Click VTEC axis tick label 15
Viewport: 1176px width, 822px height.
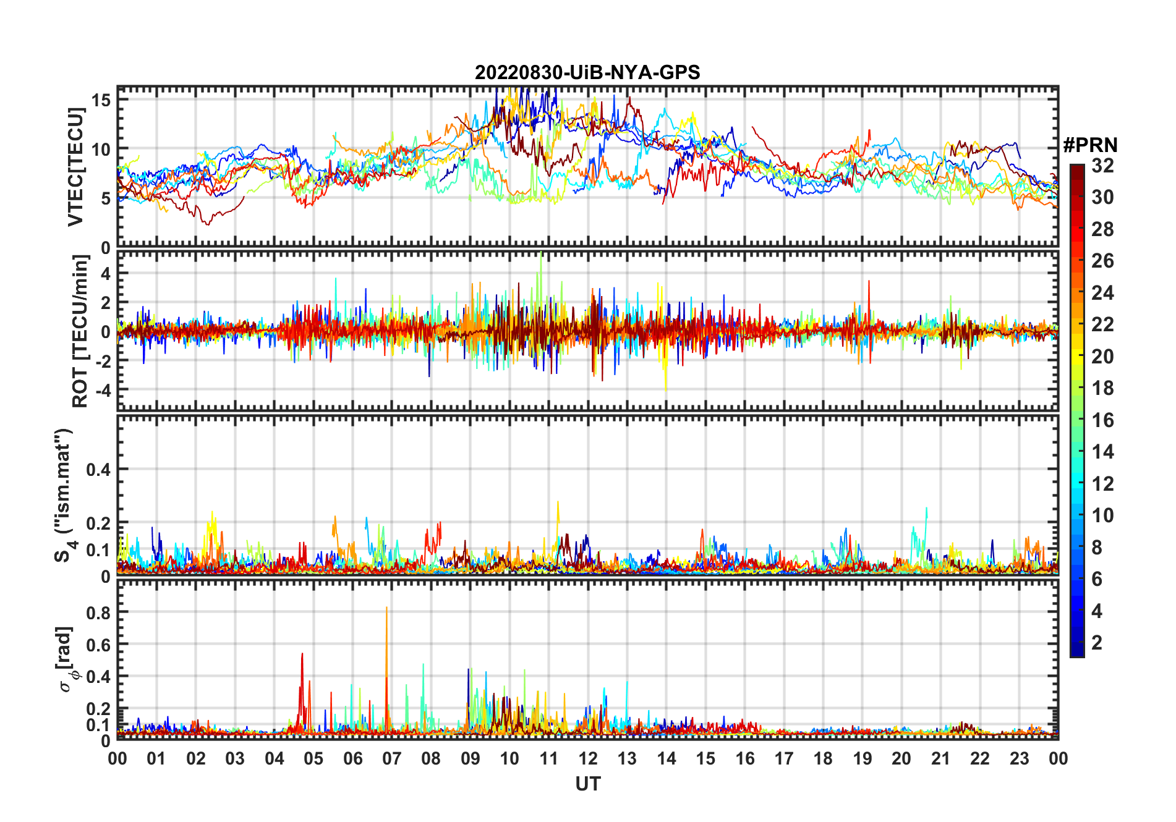coord(101,100)
